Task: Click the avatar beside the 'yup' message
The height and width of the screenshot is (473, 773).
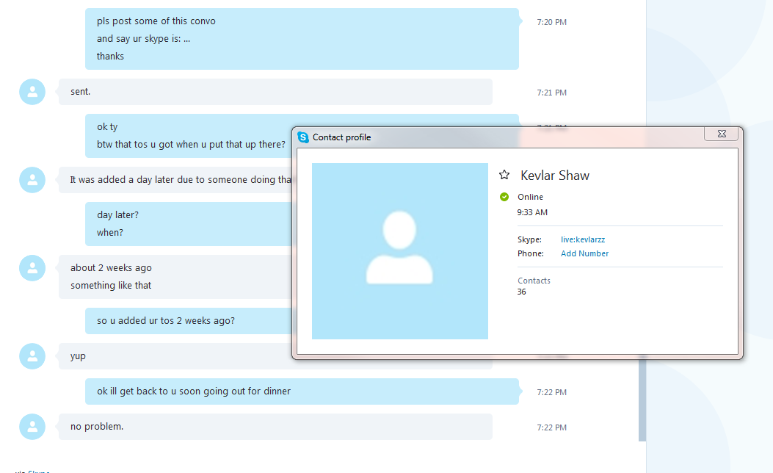Action: [32, 356]
